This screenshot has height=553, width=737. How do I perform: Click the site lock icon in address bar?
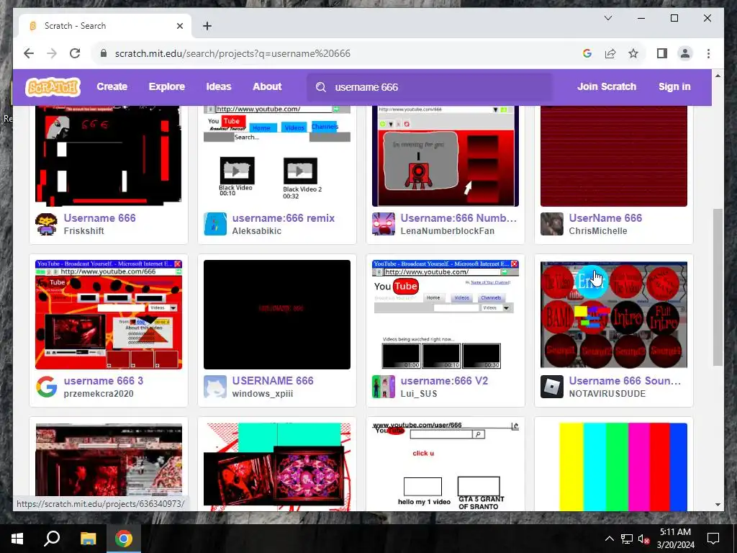(104, 53)
